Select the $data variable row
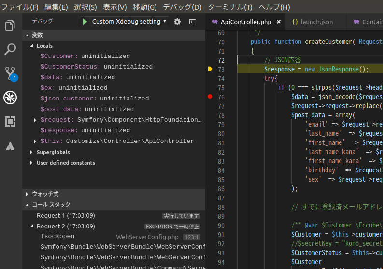 pyautogui.click(x=114, y=77)
